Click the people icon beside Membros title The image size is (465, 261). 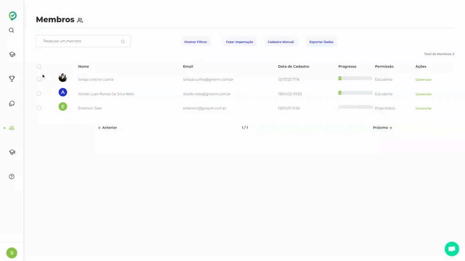click(x=80, y=20)
